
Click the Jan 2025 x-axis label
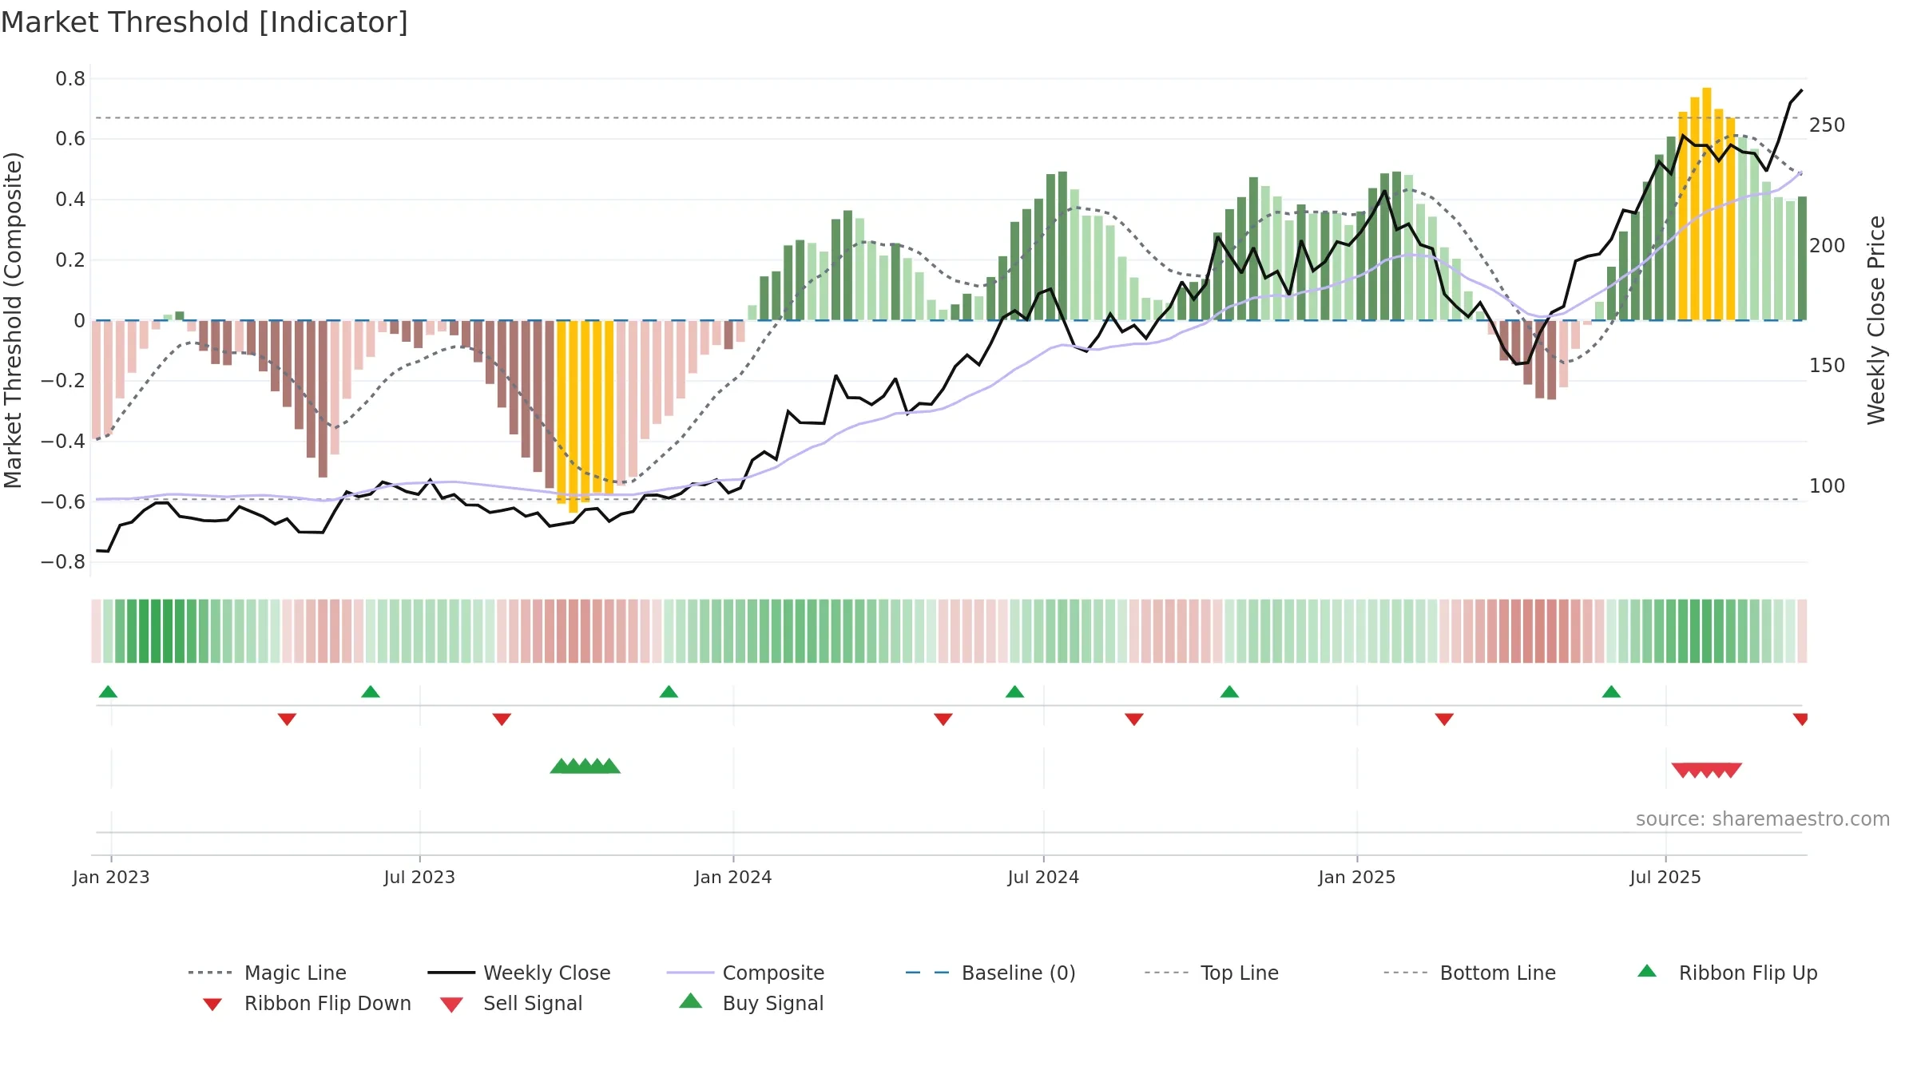click(x=1357, y=878)
